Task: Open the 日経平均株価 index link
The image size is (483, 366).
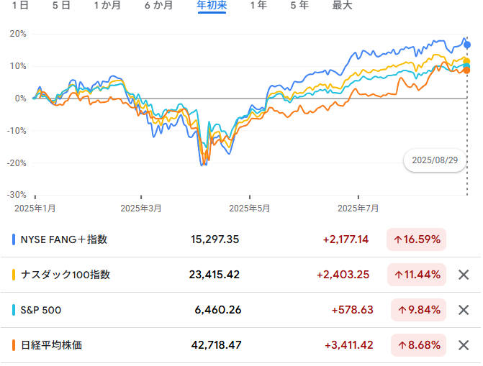Action: 51,345
